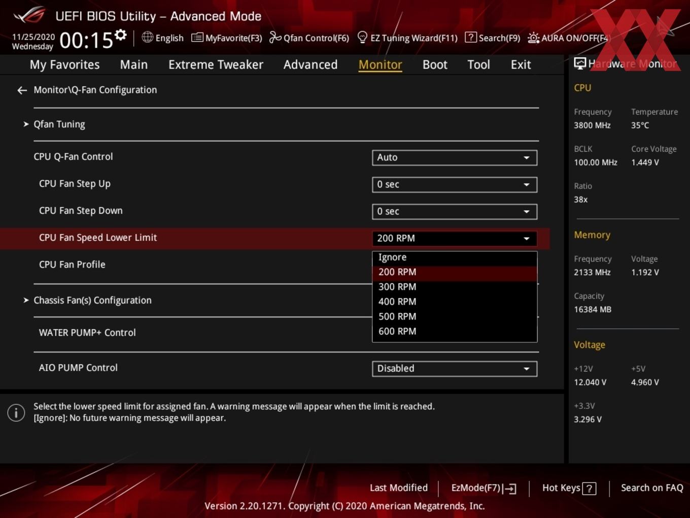Open Qfan Control(F6)
The width and height of the screenshot is (690, 518).
(309, 38)
